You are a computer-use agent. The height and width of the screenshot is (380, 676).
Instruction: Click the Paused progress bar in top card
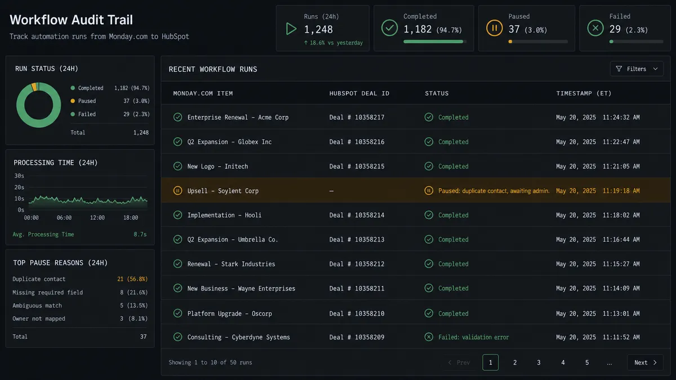click(538, 41)
